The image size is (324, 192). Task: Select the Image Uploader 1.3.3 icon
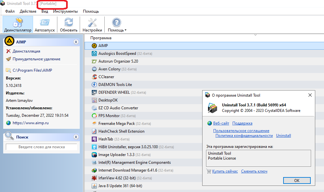[x=94, y=155]
